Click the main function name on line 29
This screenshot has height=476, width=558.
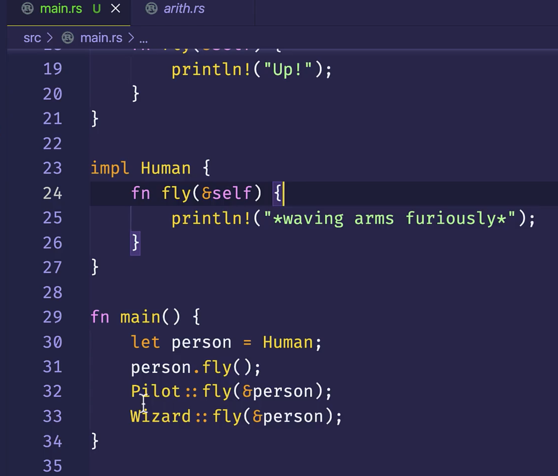(x=140, y=317)
